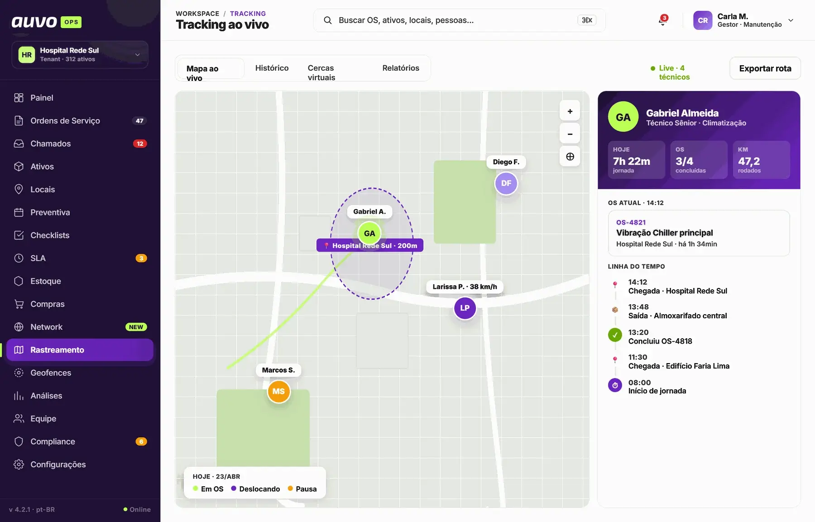Zoom in the map with plus button
The width and height of the screenshot is (815, 522).
click(570, 111)
